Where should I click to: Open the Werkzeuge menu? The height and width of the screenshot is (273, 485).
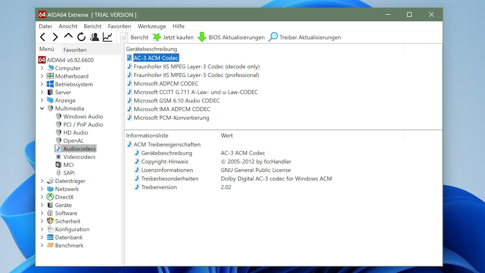(x=152, y=26)
